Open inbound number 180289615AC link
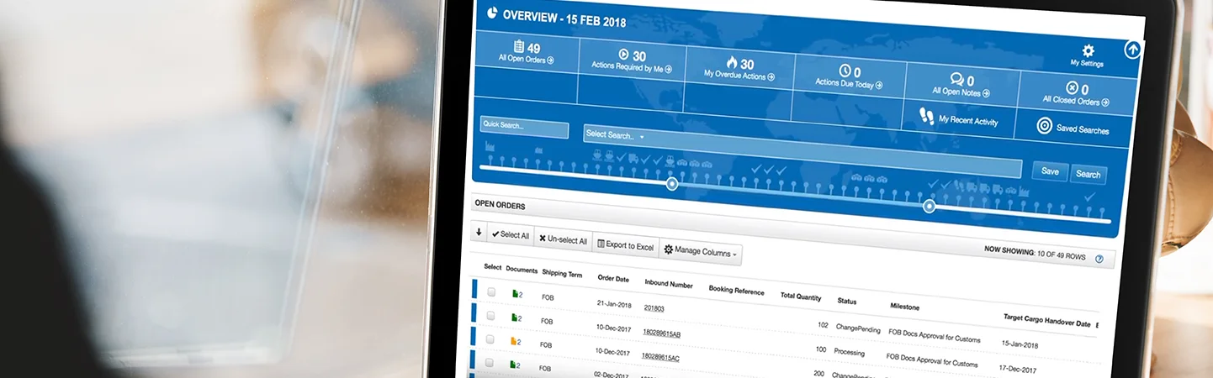The height and width of the screenshot is (378, 1213). point(660,356)
